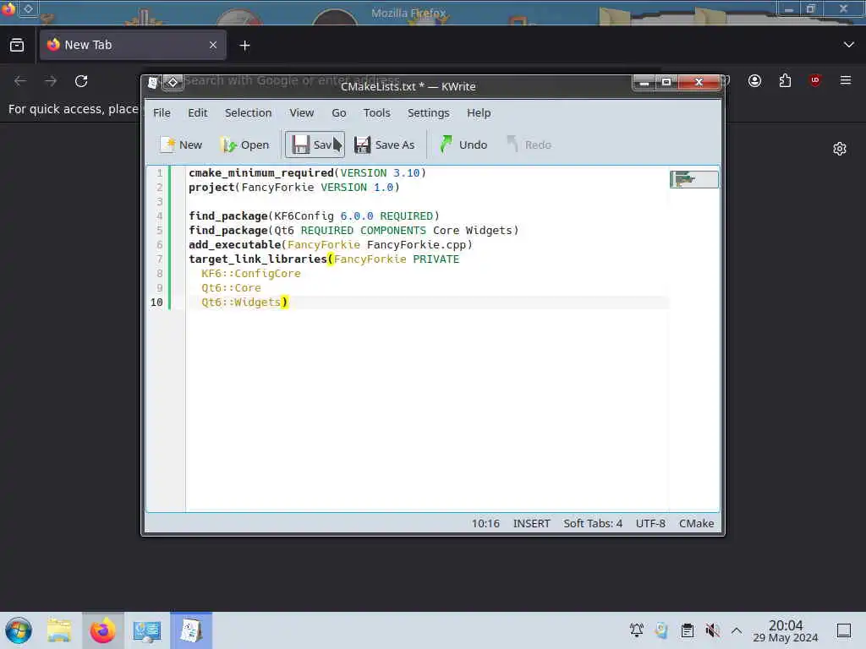Undo the last edit in KWrite
This screenshot has width=866, height=649.
click(x=464, y=145)
